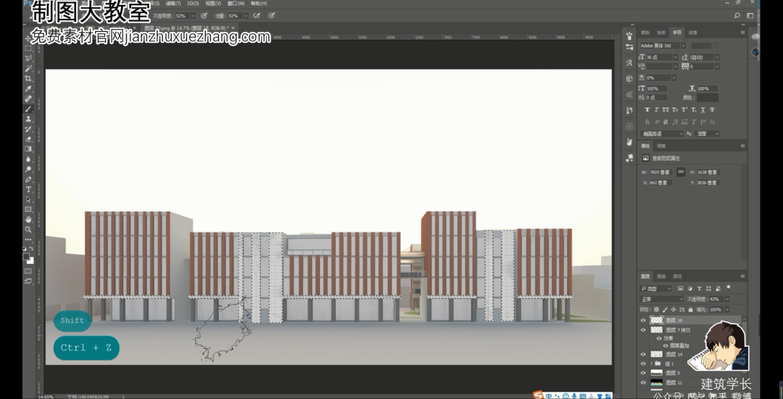783x399 pixels.
Task: Select the Gradient tool
Action: (x=28, y=149)
